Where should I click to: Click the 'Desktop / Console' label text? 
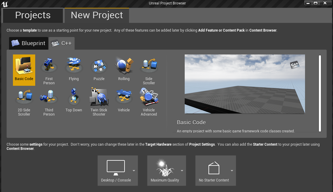(116, 180)
